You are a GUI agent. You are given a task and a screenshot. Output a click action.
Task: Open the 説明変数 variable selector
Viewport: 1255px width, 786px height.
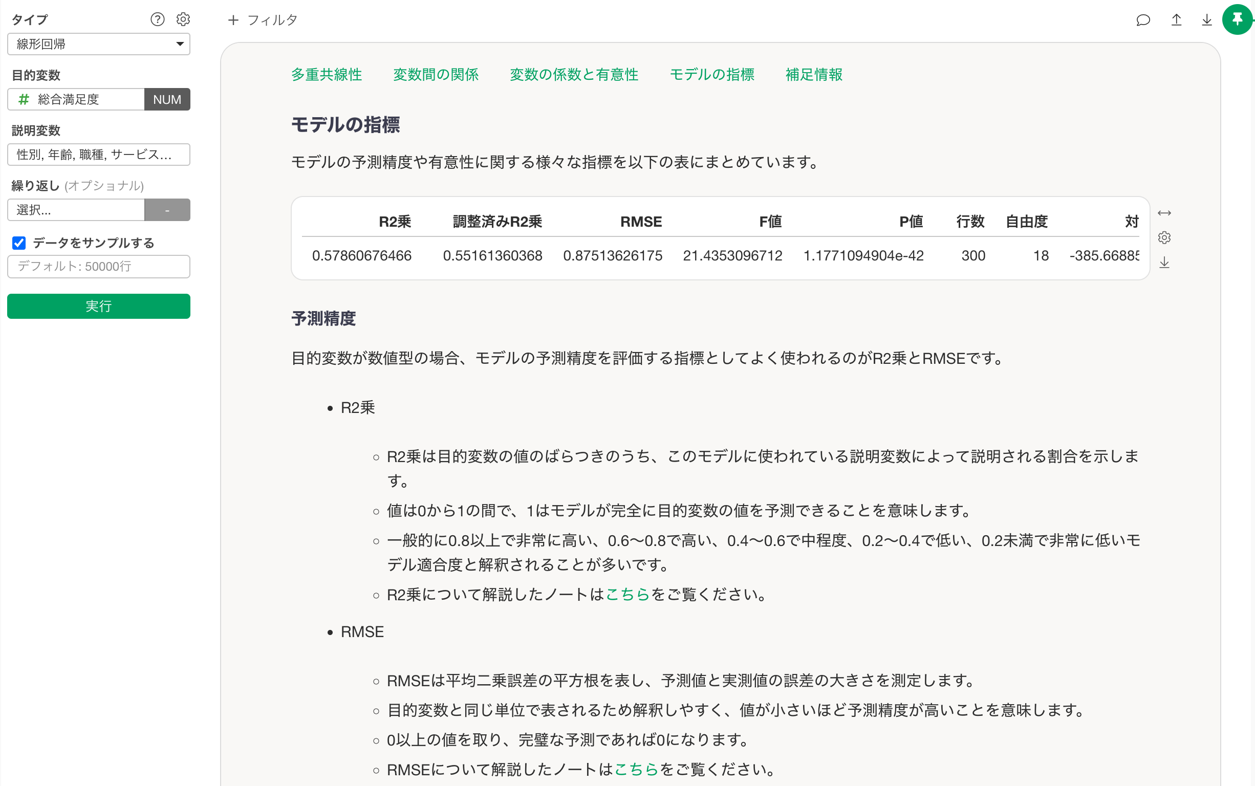pos(98,155)
